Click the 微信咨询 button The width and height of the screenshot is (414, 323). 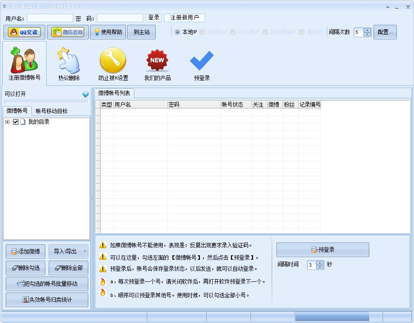click(67, 32)
